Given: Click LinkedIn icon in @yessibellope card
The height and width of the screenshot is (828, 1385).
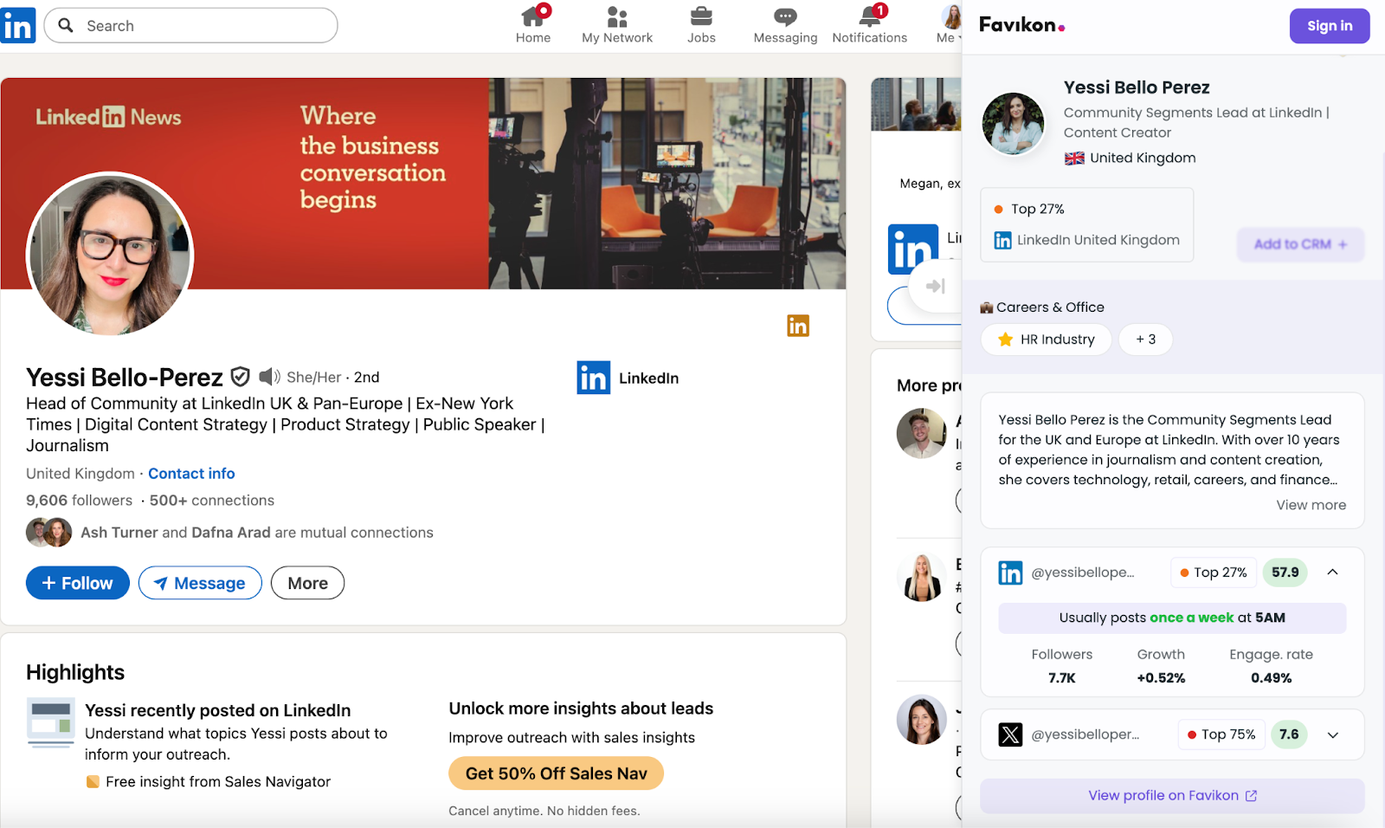Looking at the screenshot, I should click(x=1010, y=572).
